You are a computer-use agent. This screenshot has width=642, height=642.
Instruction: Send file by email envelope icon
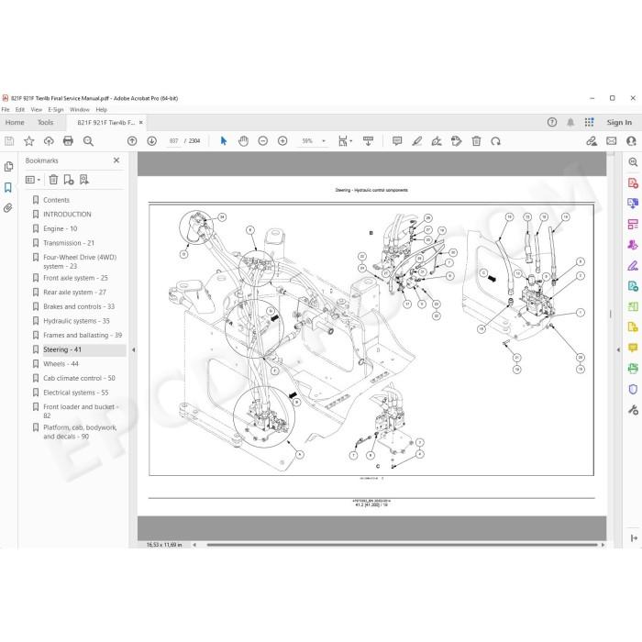[612, 141]
